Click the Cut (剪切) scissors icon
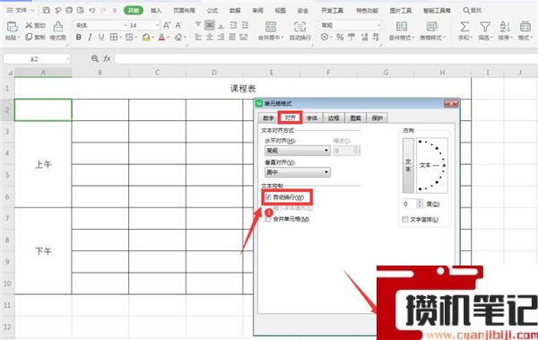This screenshot has height=340, width=538. (29, 25)
